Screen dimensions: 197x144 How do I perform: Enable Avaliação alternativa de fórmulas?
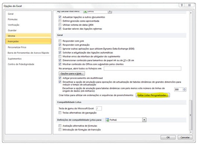[60, 126]
